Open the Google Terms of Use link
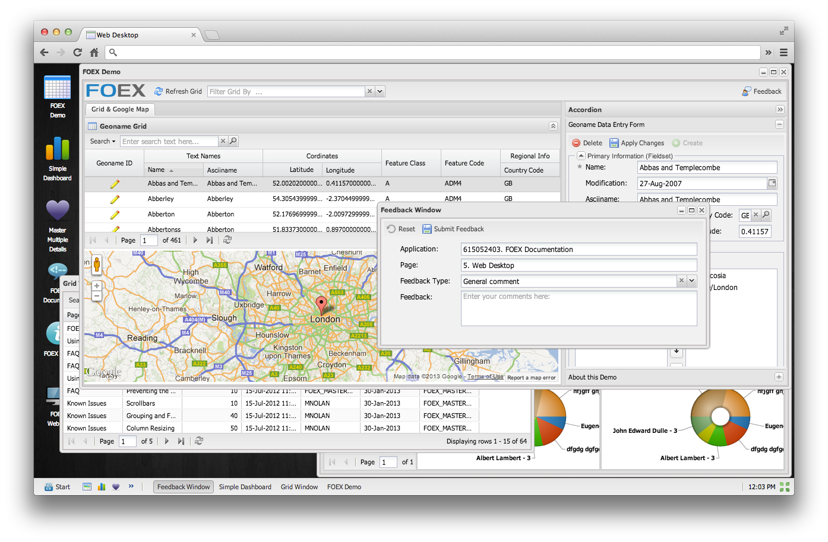The height and width of the screenshot is (542, 828). click(485, 377)
